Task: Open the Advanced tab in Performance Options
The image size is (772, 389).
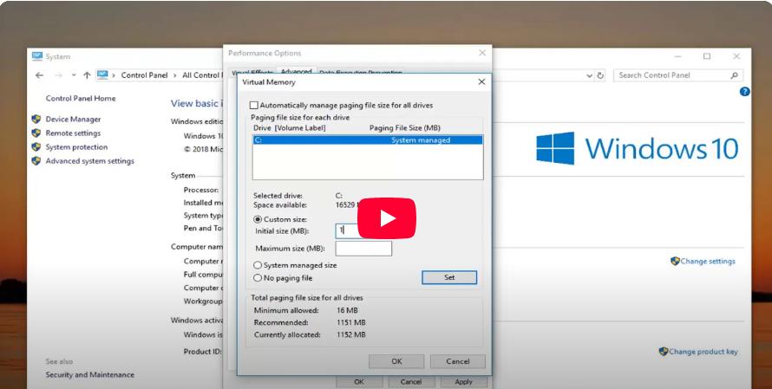Action: 297,72
